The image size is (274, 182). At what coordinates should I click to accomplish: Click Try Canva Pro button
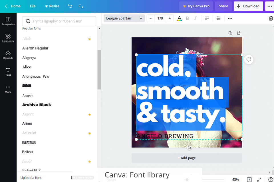point(196,6)
